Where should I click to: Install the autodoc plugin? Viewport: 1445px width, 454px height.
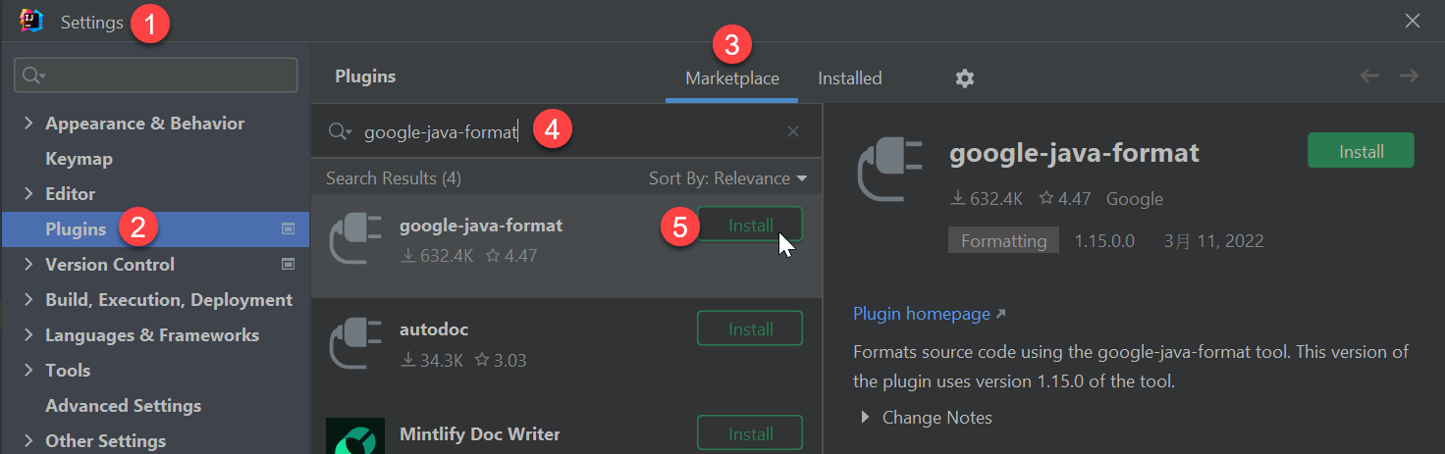(750, 328)
